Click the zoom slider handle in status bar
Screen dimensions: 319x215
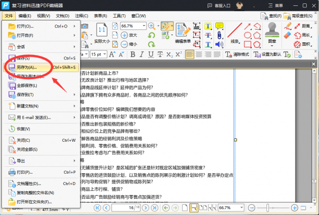[267, 208]
